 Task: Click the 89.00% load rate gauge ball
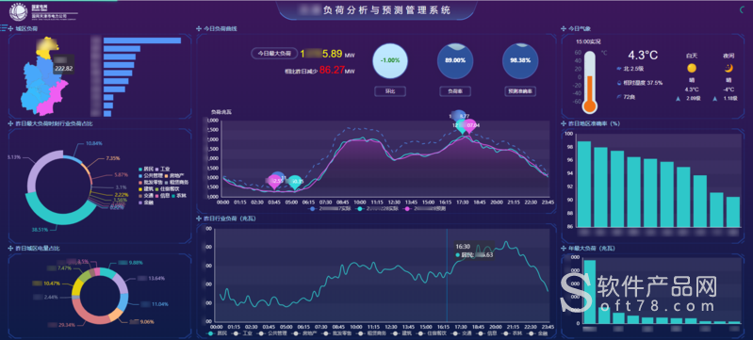(x=455, y=61)
